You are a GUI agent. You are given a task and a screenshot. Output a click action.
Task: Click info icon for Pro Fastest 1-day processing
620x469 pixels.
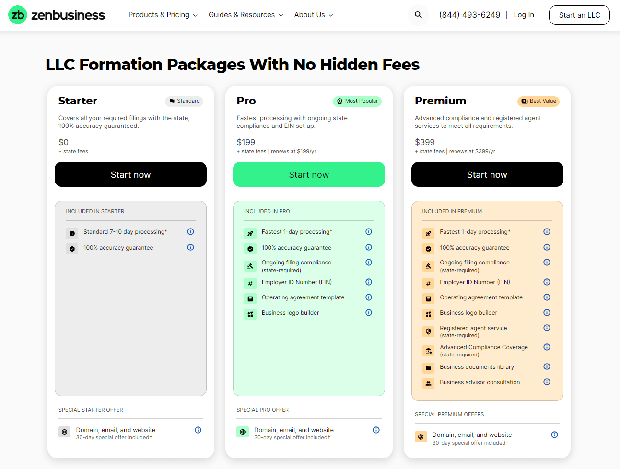click(x=369, y=231)
